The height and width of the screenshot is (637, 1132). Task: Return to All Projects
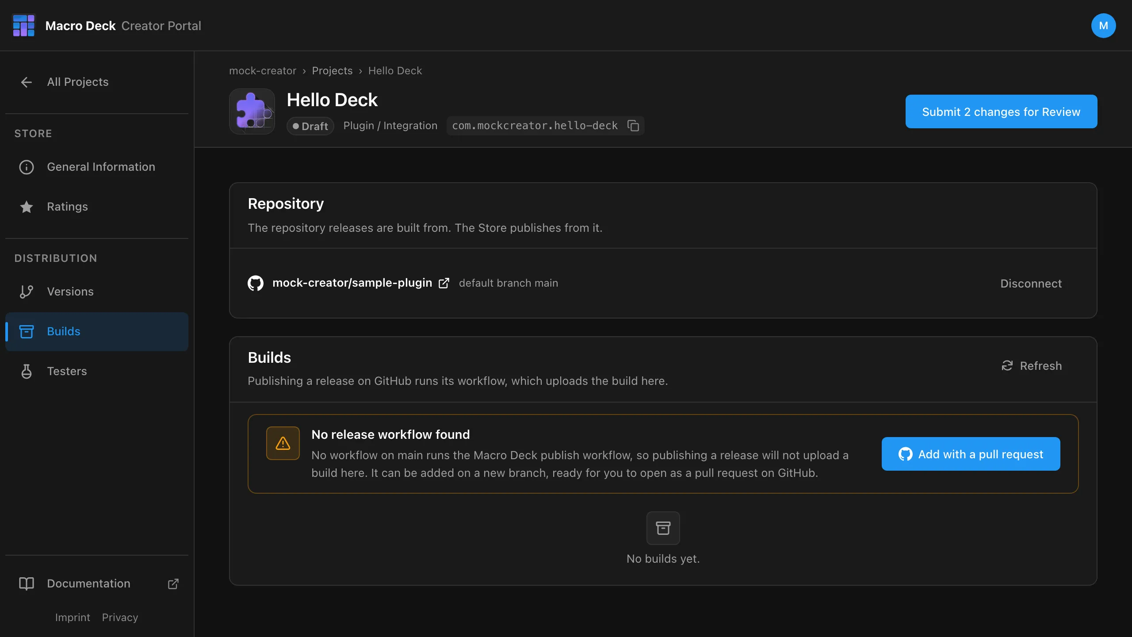coord(97,82)
